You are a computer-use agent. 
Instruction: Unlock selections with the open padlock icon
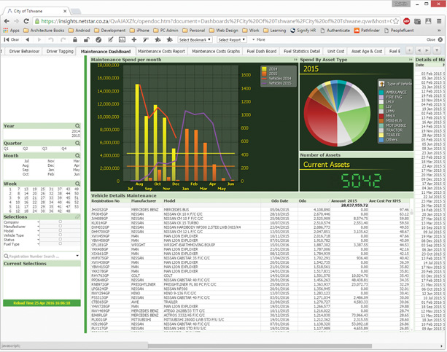click(x=87, y=39)
